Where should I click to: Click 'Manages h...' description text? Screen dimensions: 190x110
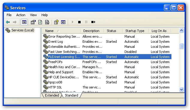point(92,67)
